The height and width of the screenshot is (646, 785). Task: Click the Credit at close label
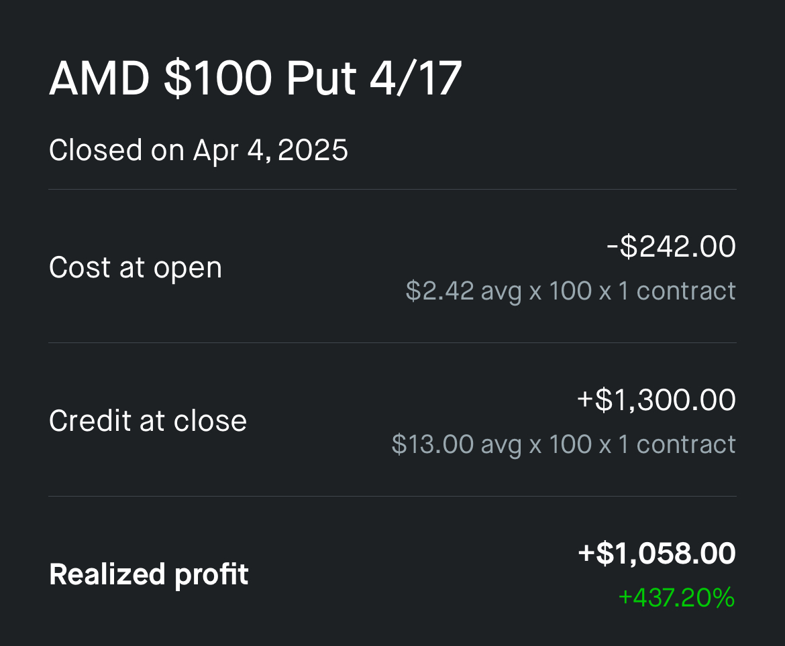tap(148, 420)
